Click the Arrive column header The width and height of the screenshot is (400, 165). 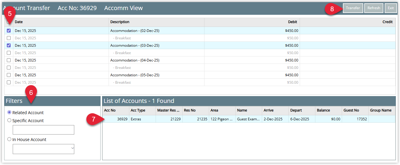[x=275, y=110]
